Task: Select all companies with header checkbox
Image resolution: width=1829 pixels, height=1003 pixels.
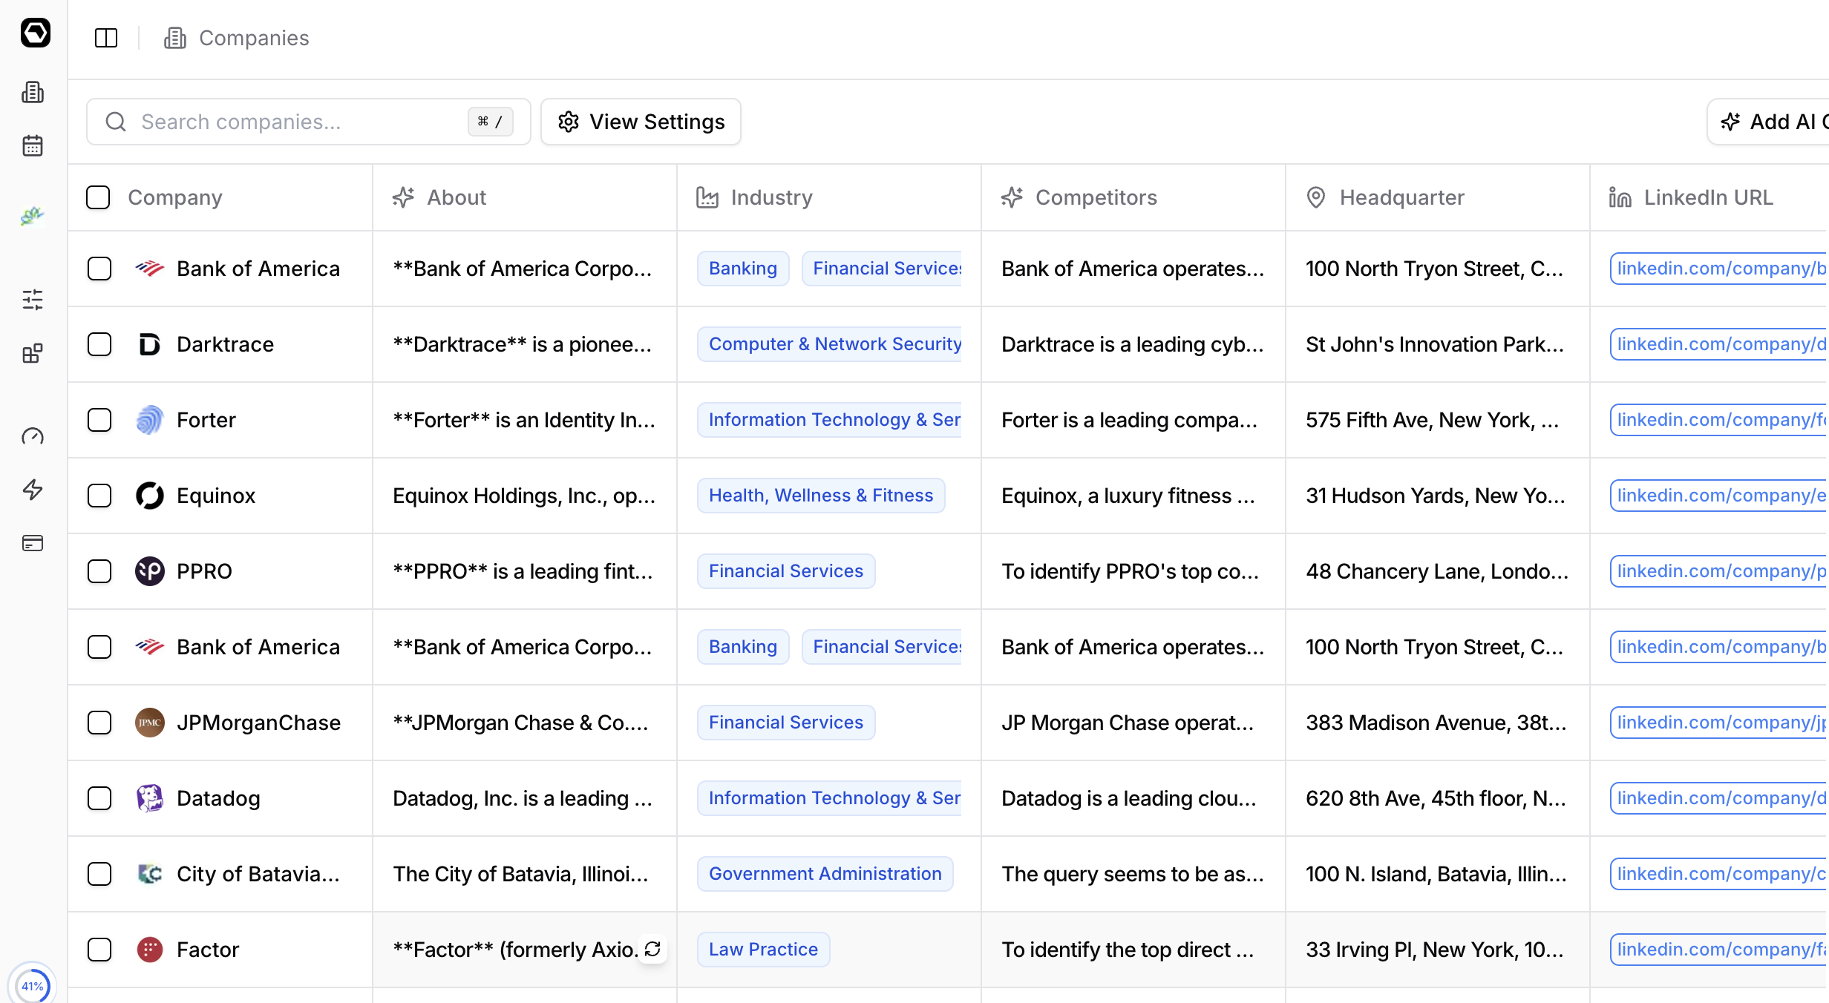Action: click(x=98, y=197)
